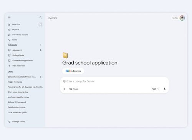Screen dimensions: 192x140
Task: Toggle the pin on Comprehensive list of travel chat
Action: (41, 77)
